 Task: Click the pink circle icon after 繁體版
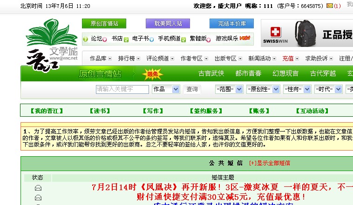click(x=209, y=40)
